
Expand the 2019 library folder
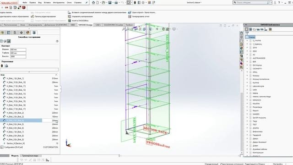(x=247, y=48)
